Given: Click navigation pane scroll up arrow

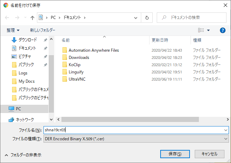Looking at the screenshot, I should coord(51,39).
